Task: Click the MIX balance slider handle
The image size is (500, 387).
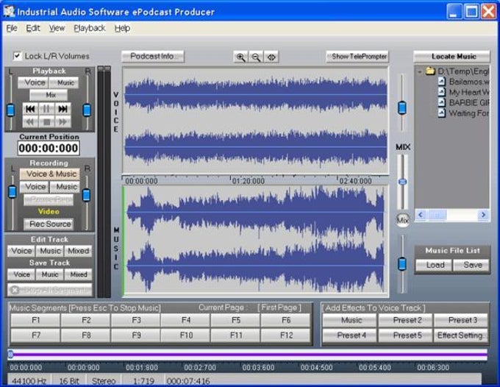Action: pos(402,182)
